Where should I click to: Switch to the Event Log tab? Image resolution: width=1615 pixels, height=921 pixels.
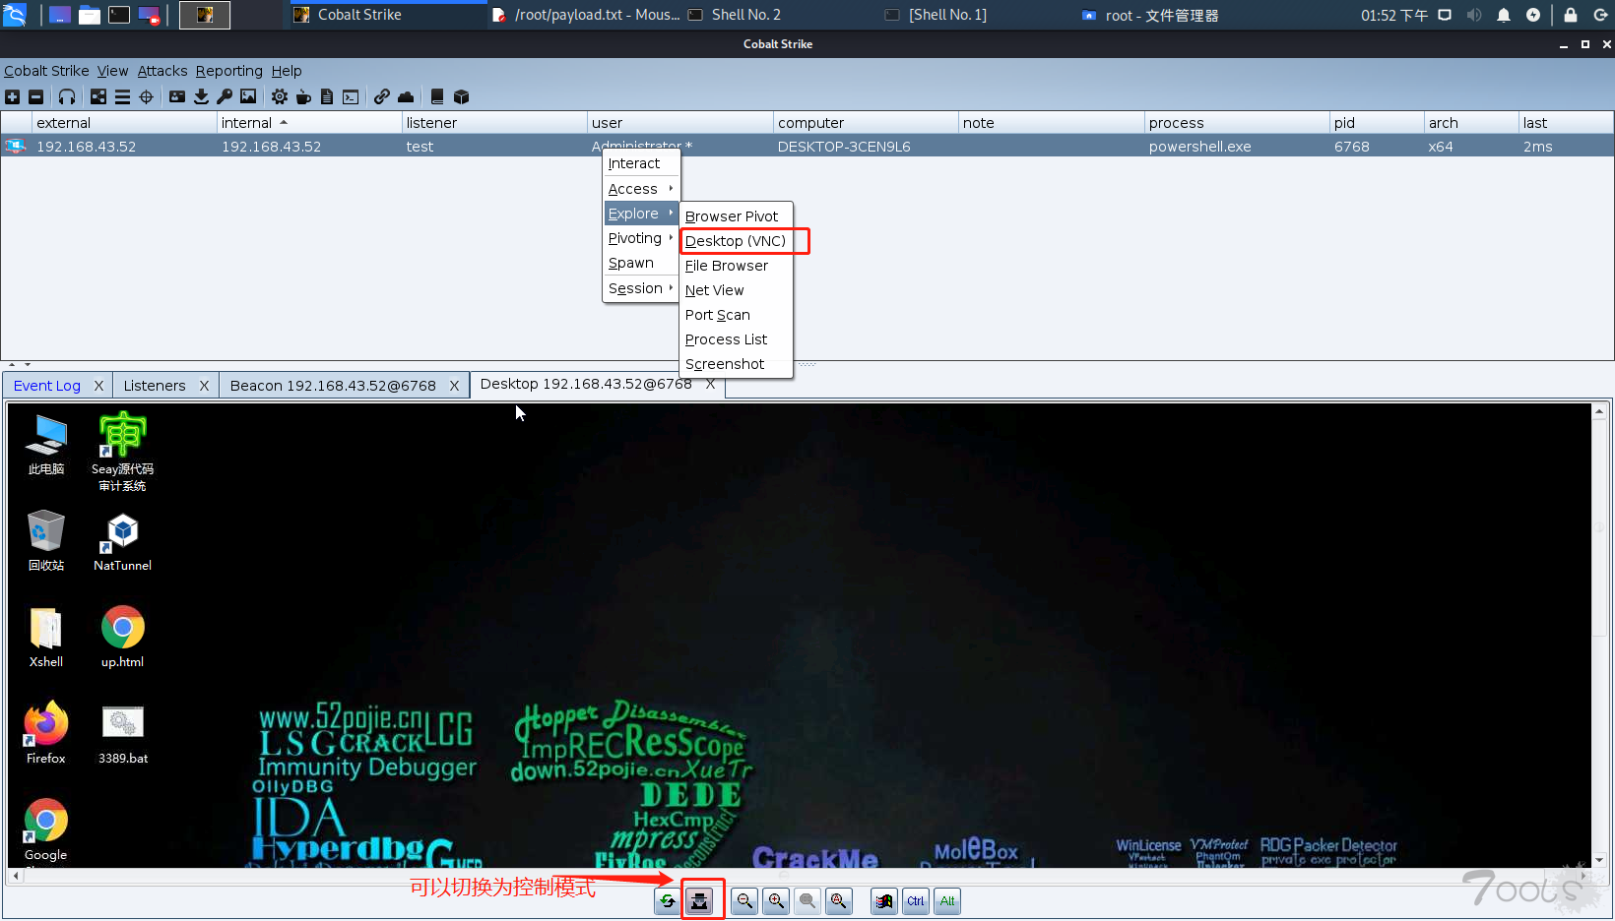tap(47, 386)
